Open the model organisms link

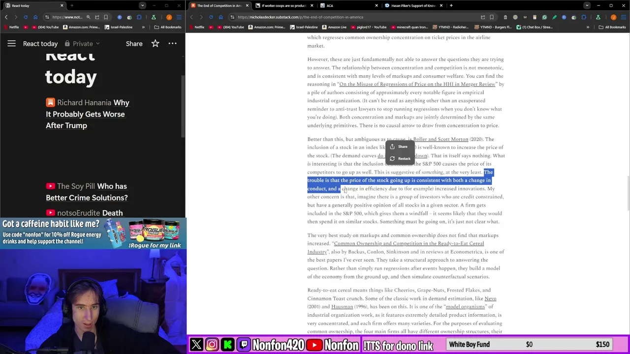coord(465,307)
